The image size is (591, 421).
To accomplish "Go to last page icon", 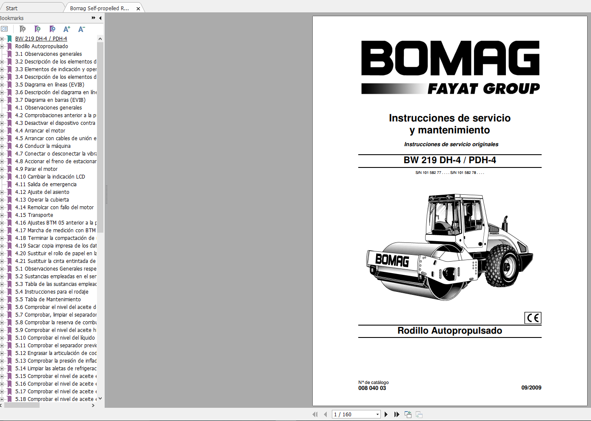I will (397, 414).
